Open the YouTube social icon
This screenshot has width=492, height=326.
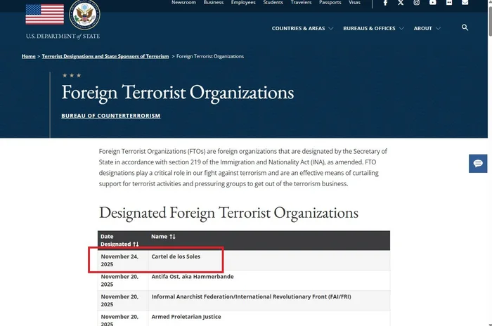(x=433, y=3)
